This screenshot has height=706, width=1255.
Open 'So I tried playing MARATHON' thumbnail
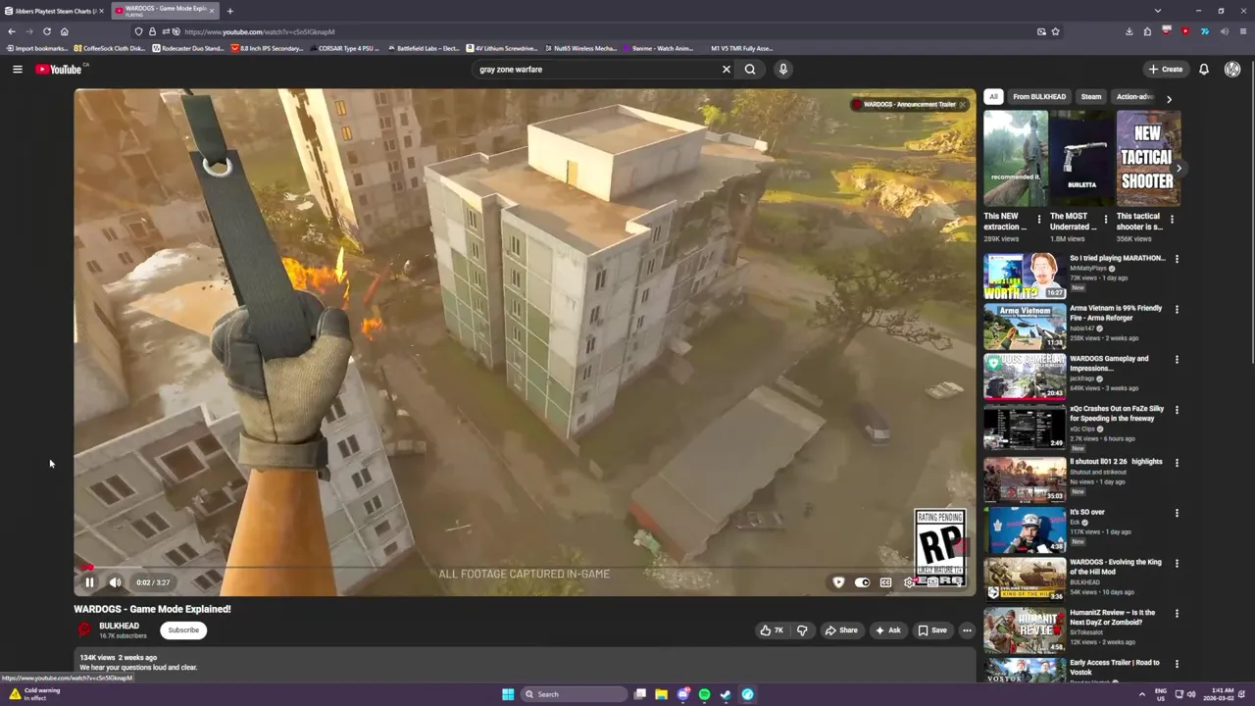[x=1025, y=277]
